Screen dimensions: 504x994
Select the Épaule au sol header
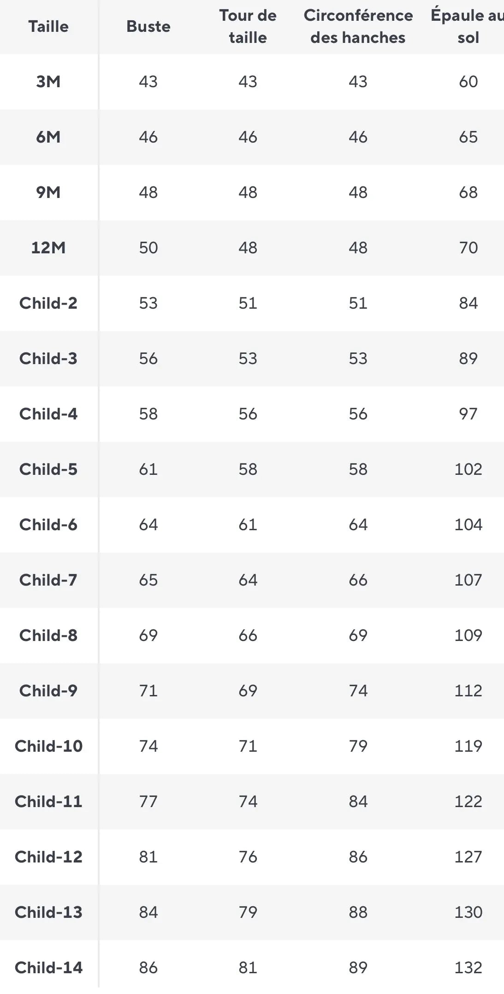468,26
